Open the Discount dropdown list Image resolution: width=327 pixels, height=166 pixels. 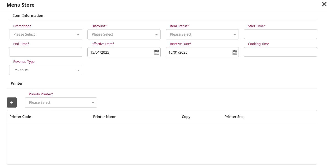point(124,34)
